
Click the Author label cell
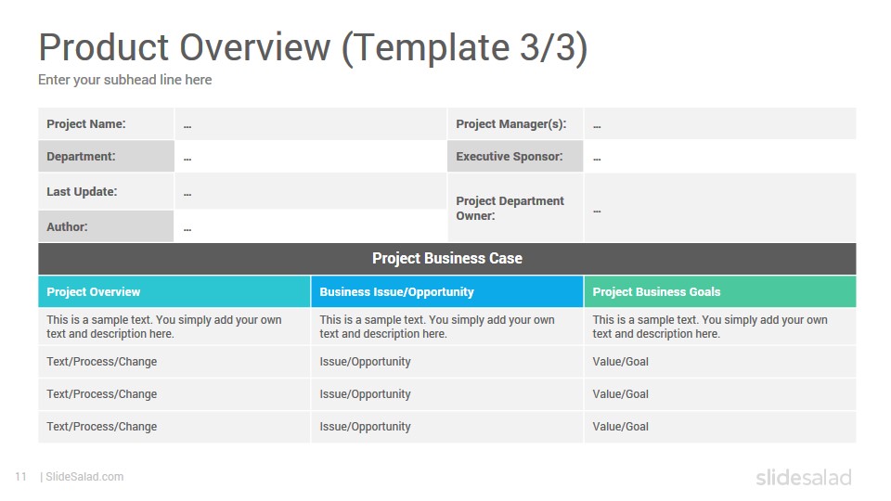tap(106, 226)
